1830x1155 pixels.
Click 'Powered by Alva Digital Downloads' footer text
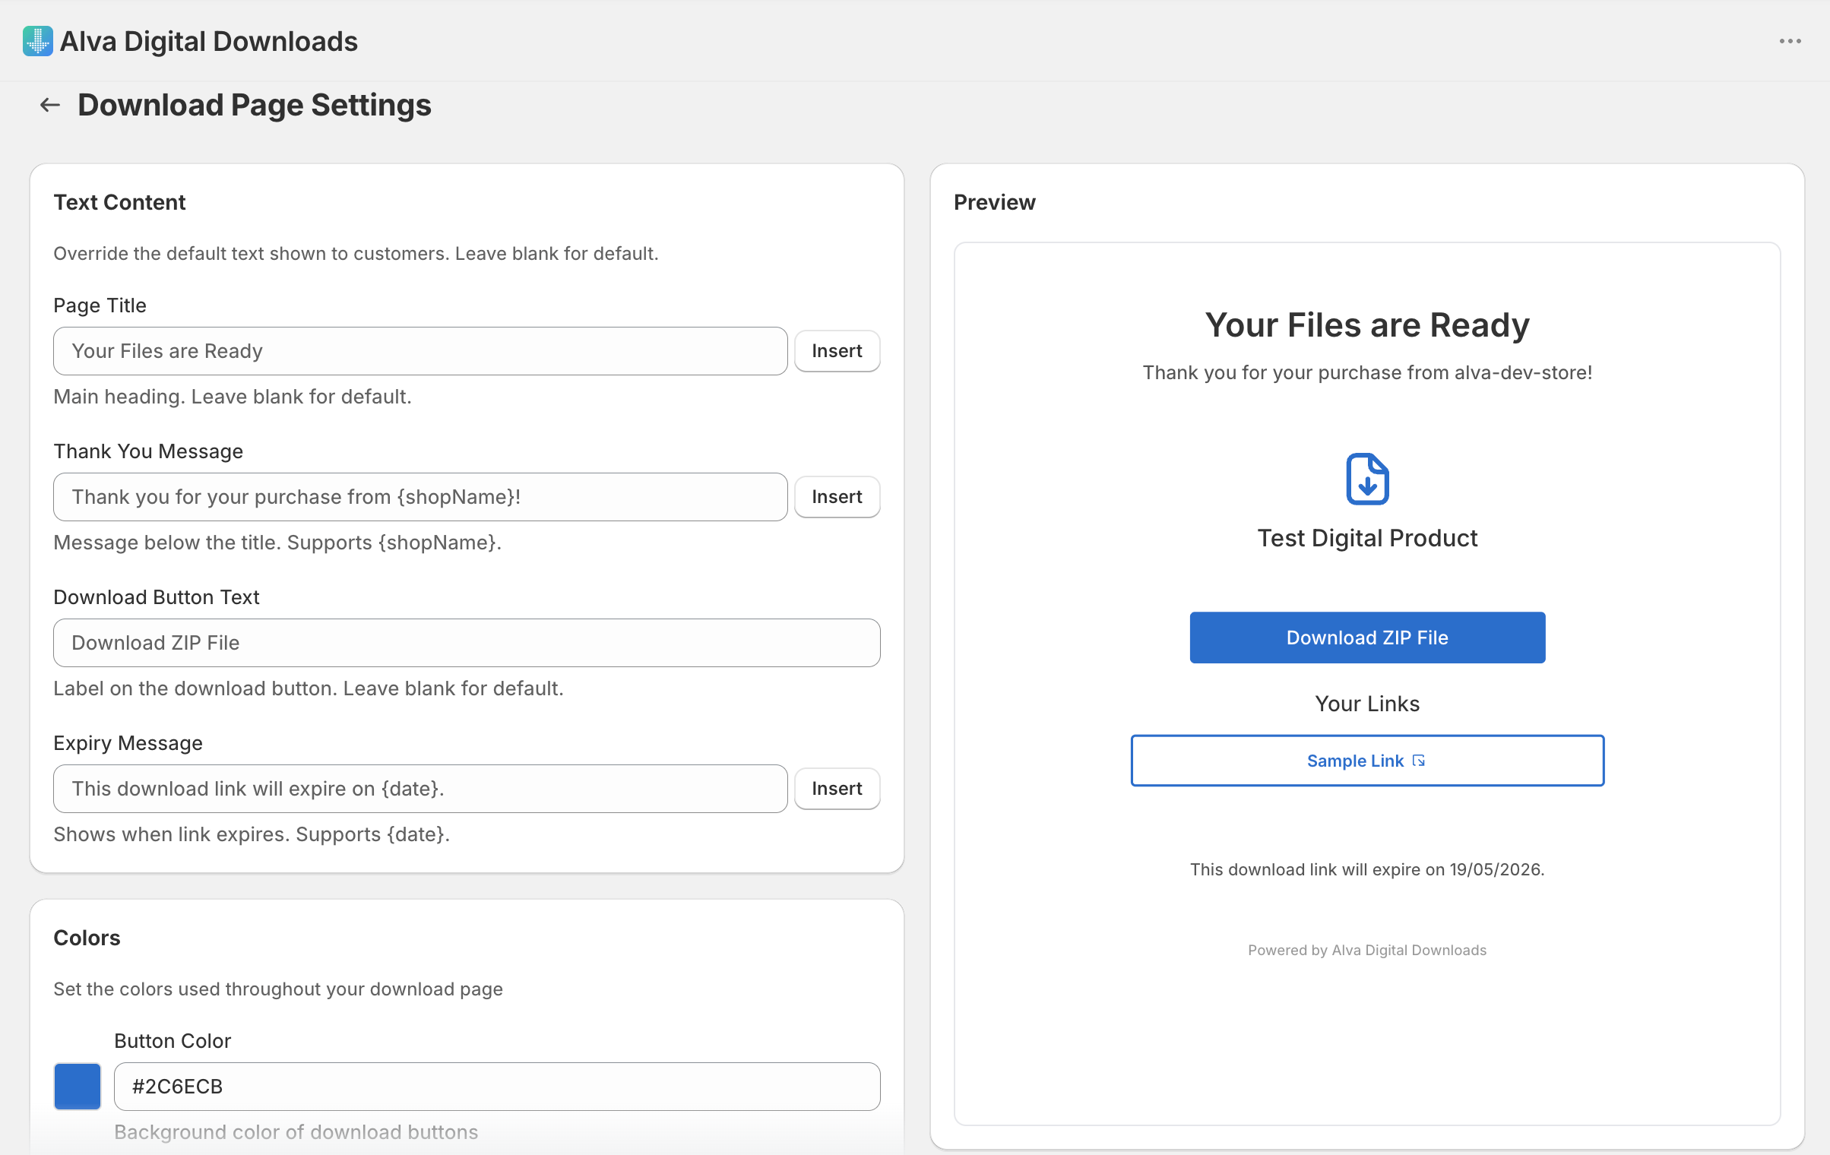tap(1367, 950)
